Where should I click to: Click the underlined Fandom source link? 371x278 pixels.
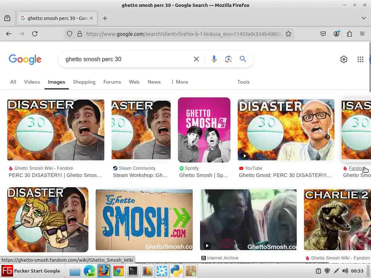coord(357,168)
